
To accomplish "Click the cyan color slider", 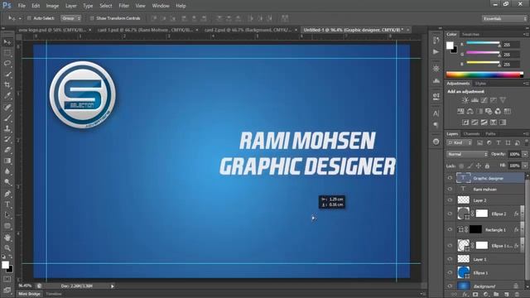I will pos(483,43).
